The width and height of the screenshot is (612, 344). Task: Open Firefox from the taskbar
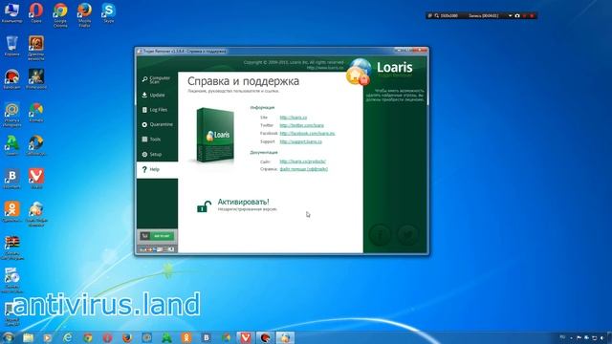point(127,337)
